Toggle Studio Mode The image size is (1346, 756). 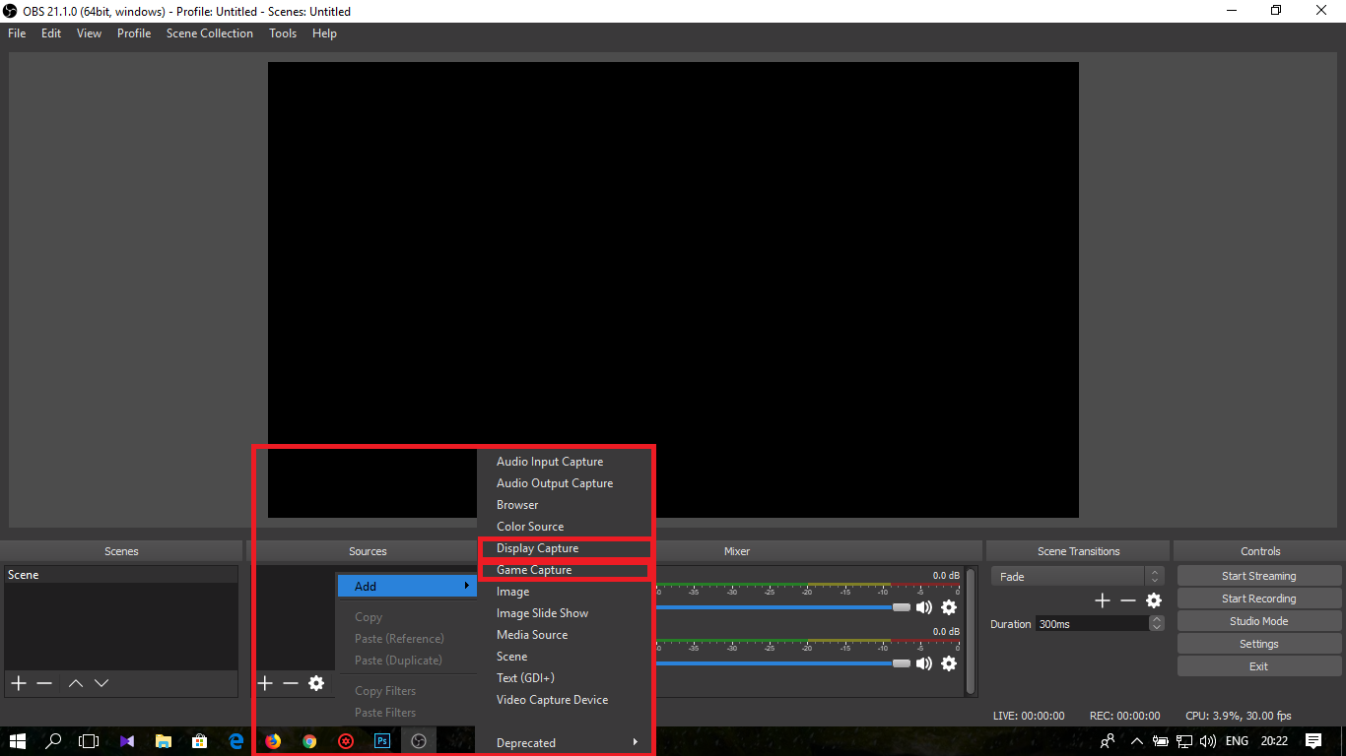1259,621
